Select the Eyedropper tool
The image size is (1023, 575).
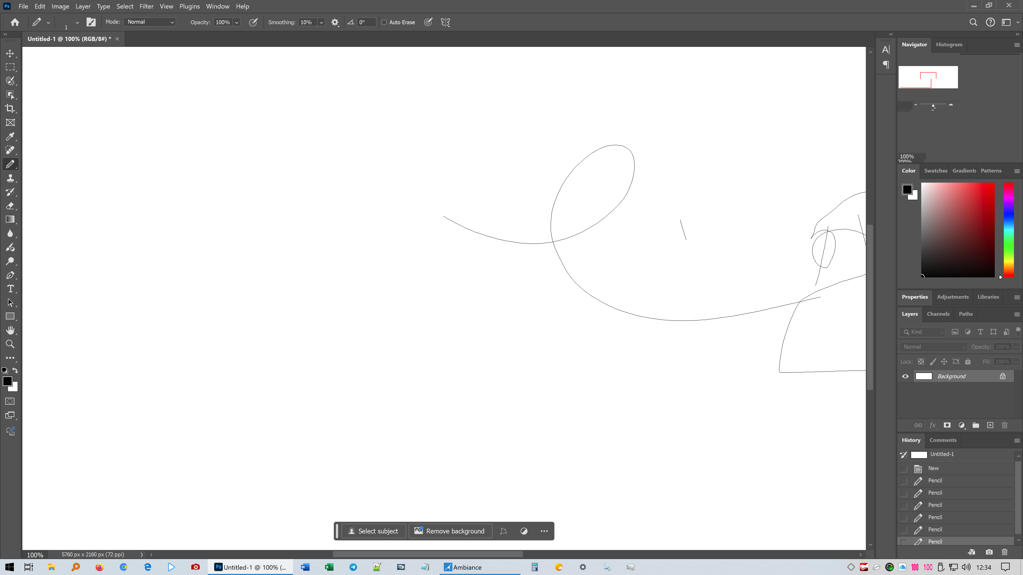point(10,137)
